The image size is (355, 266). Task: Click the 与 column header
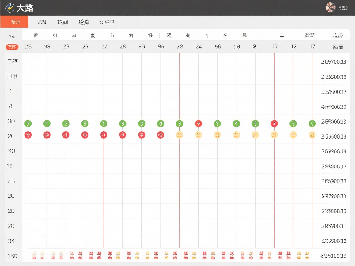tap(263, 35)
